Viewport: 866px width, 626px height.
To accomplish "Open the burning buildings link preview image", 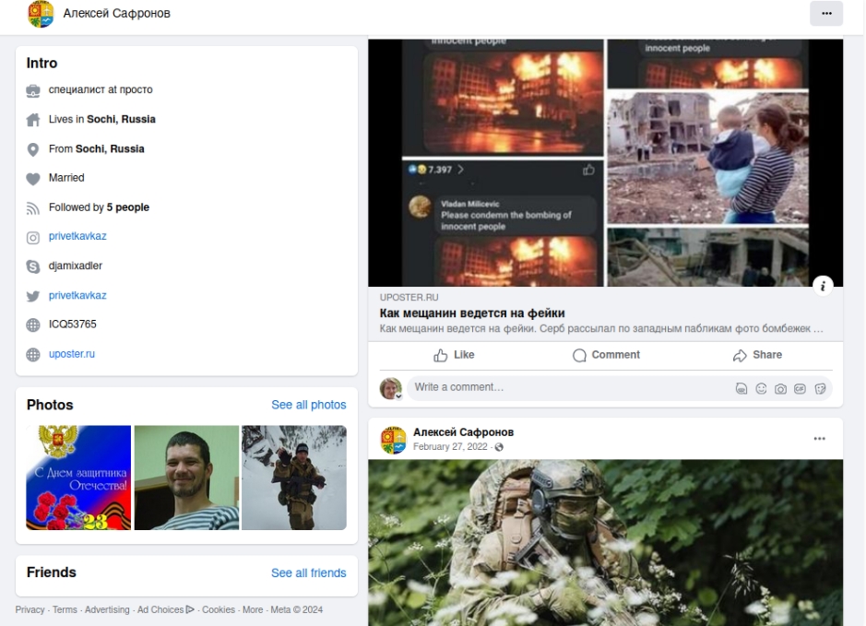I will pos(605,162).
